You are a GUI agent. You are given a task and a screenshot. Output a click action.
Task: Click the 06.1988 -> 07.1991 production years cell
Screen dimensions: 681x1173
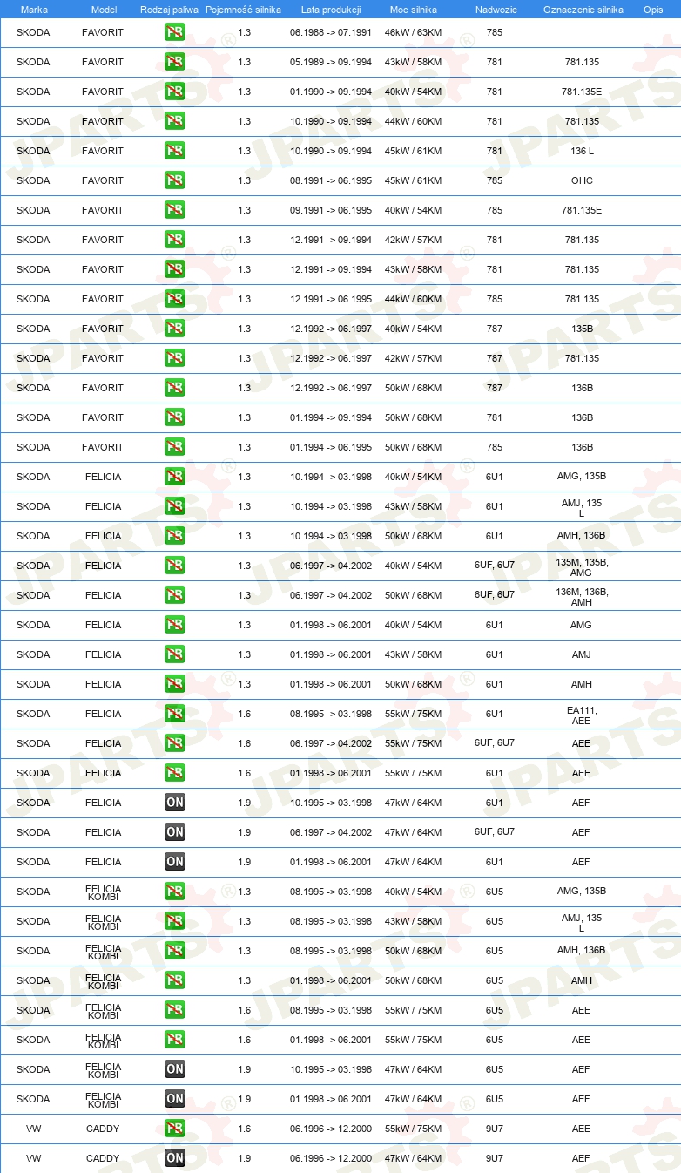[x=331, y=33]
